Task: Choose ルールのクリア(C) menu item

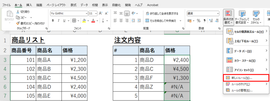Action: pos(246,84)
